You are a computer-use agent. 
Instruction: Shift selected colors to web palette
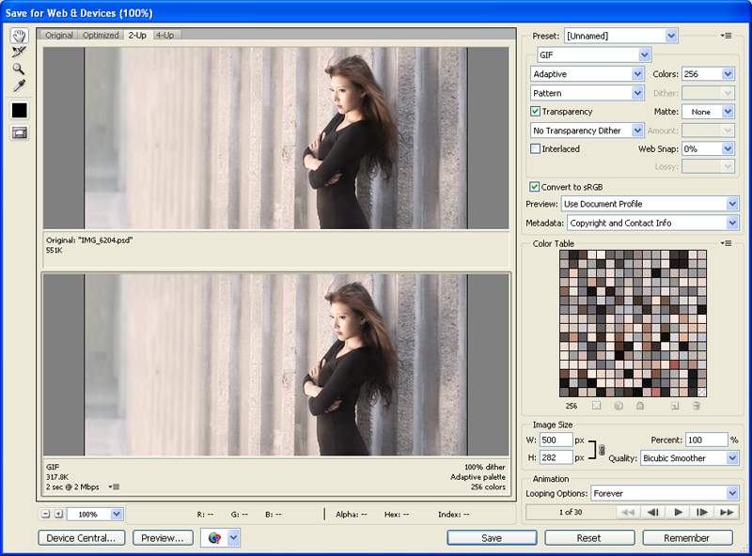(619, 406)
